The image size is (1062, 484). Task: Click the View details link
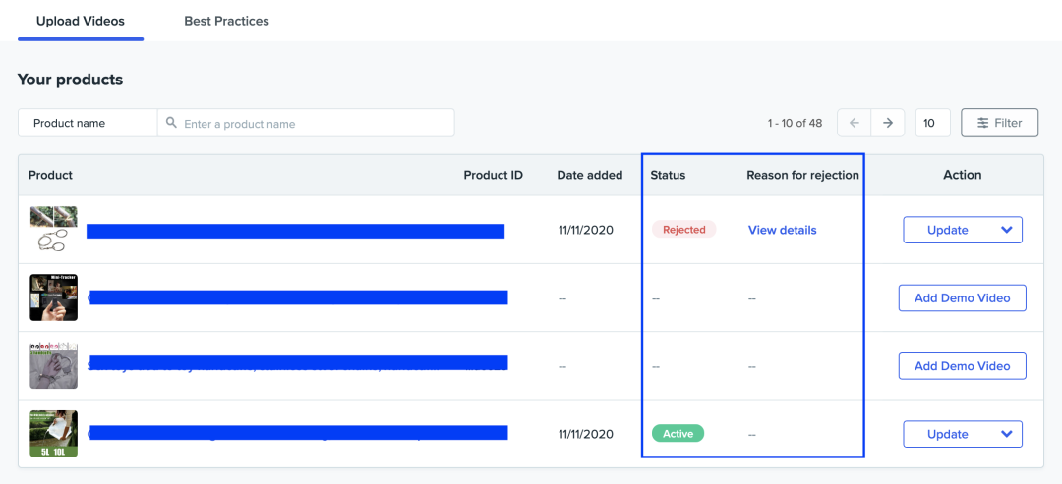pos(782,230)
